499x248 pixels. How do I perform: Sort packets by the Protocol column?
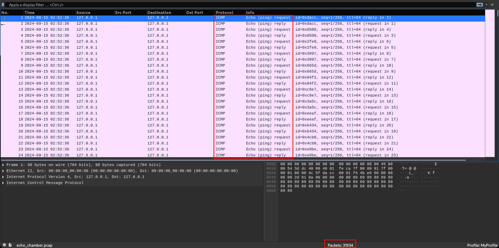[224, 12]
